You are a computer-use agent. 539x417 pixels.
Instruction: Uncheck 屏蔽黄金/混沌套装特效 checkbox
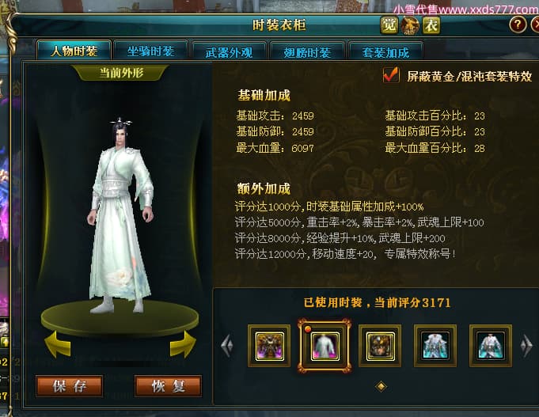click(391, 75)
